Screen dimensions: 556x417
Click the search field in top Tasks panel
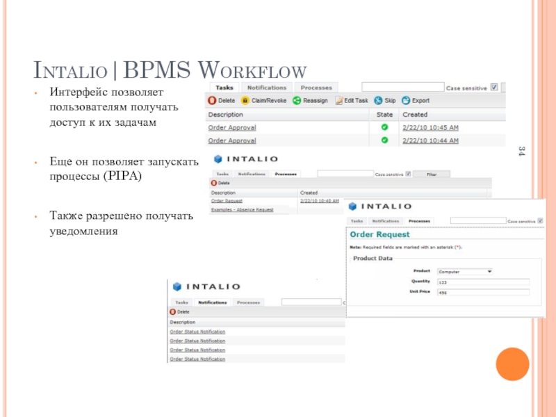point(403,87)
